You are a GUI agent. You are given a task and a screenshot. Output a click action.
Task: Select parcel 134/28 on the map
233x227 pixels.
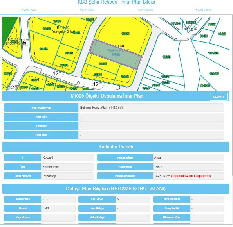213,53
